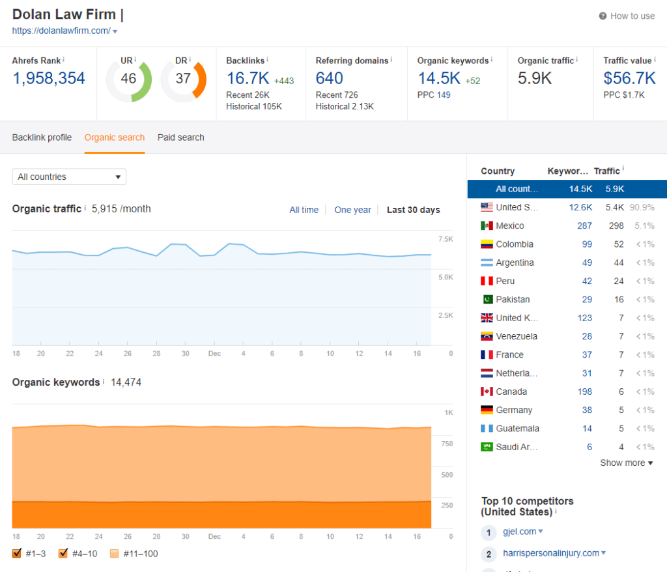
Task: Click the Argentina flag icon
Action: 487,263
